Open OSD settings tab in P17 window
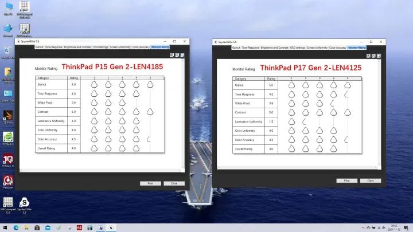Viewport: 413px width, 232px height. (x=298, y=48)
